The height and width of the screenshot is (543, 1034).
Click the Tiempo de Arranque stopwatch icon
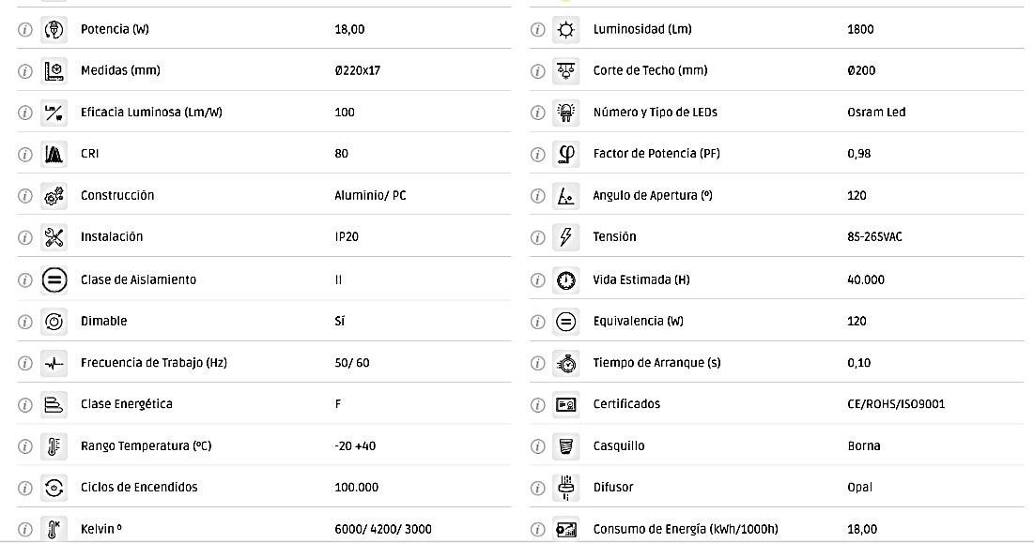(566, 363)
